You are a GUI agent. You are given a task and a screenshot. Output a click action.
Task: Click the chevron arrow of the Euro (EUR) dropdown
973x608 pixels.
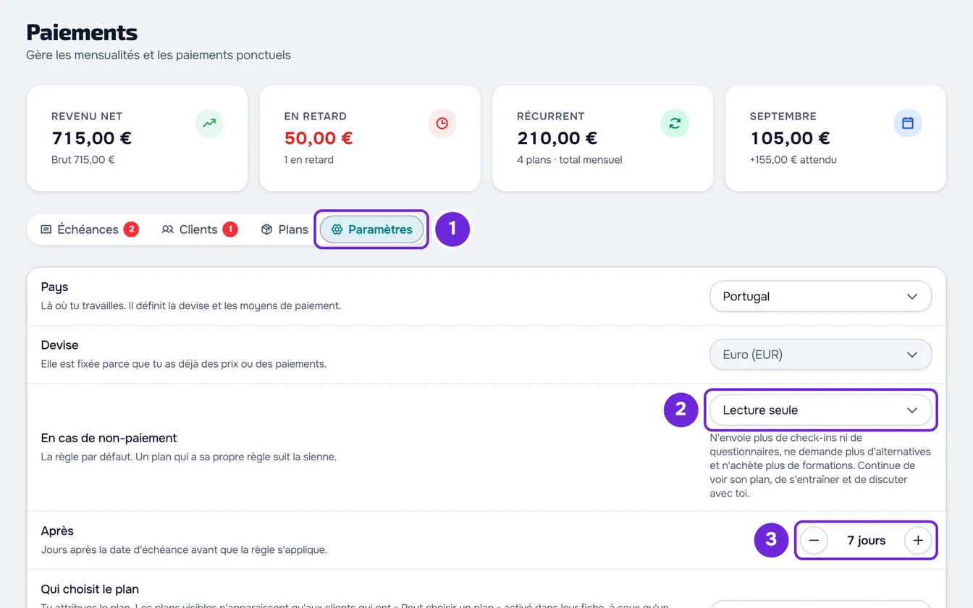click(x=912, y=355)
